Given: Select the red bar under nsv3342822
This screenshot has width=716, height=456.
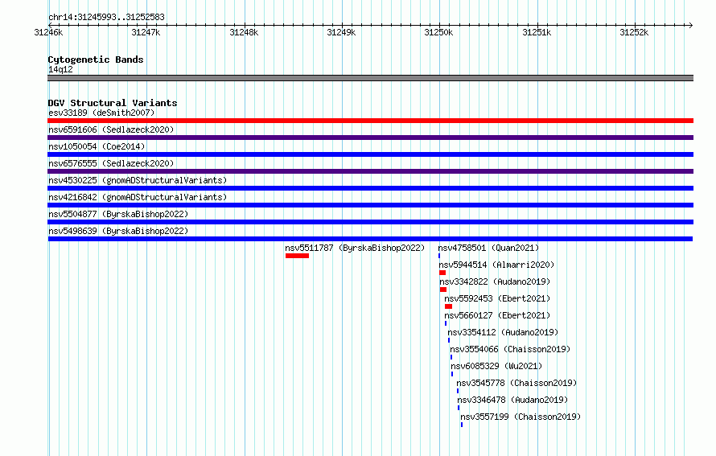Looking at the screenshot, I should (443, 290).
